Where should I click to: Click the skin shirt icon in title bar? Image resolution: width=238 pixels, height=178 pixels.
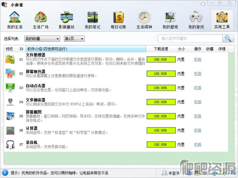click(203, 4)
